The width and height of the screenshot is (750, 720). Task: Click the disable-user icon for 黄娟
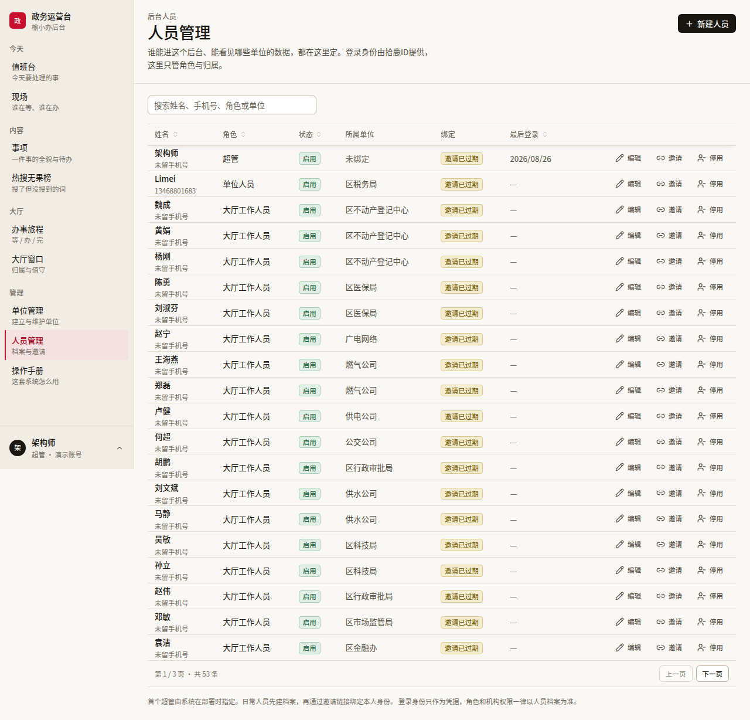tap(701, 236)
